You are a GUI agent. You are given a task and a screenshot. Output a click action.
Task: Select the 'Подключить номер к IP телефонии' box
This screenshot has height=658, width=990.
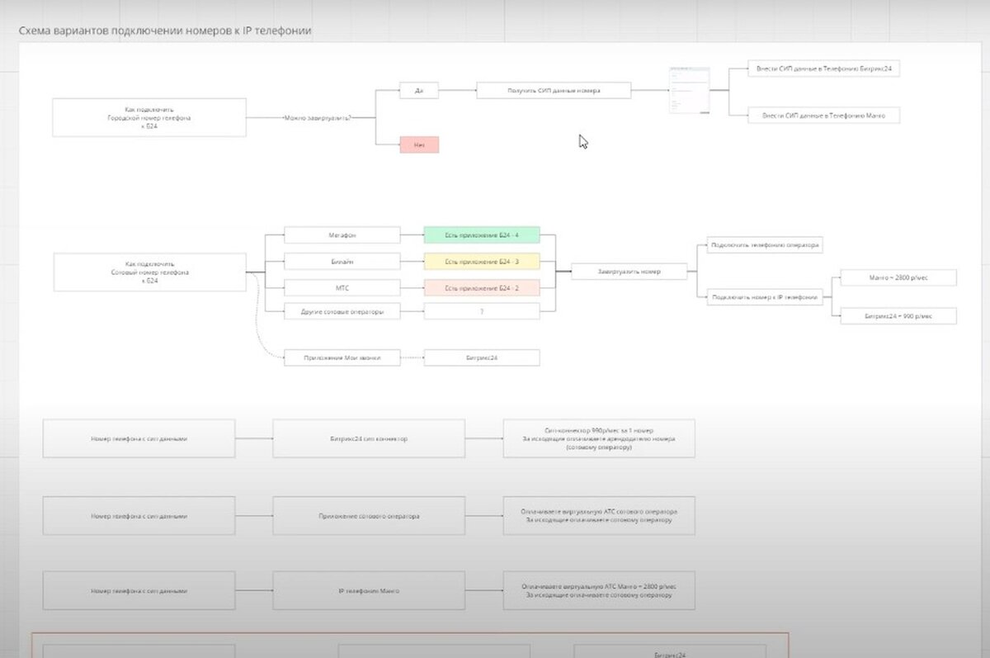pos(766,297)
